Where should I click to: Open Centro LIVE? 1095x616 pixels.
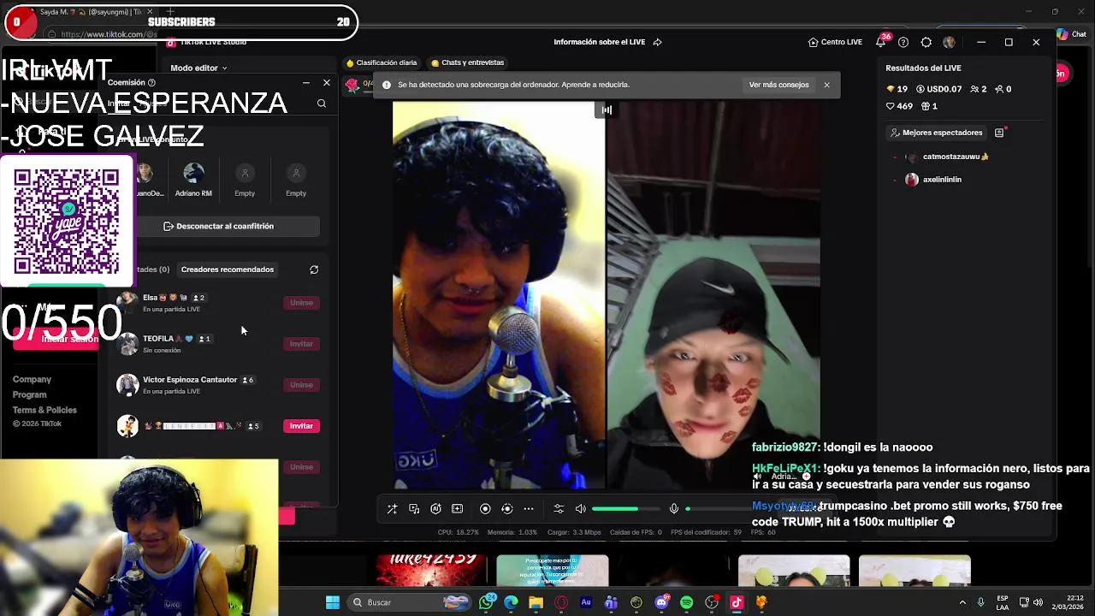click(835, 42)
